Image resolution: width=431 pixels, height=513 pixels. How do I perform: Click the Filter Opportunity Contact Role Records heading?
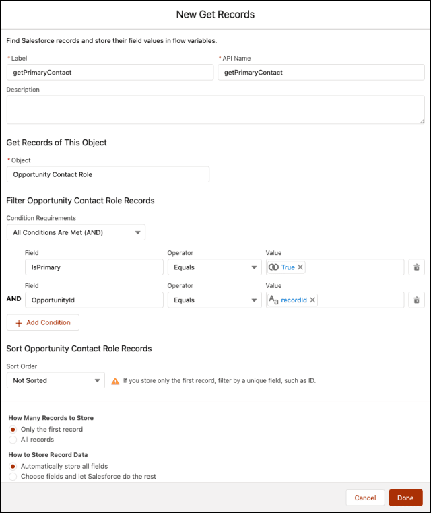click(81, 201)
